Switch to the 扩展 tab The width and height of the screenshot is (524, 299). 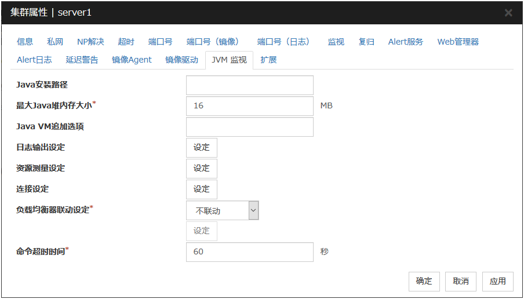point(268,60)
